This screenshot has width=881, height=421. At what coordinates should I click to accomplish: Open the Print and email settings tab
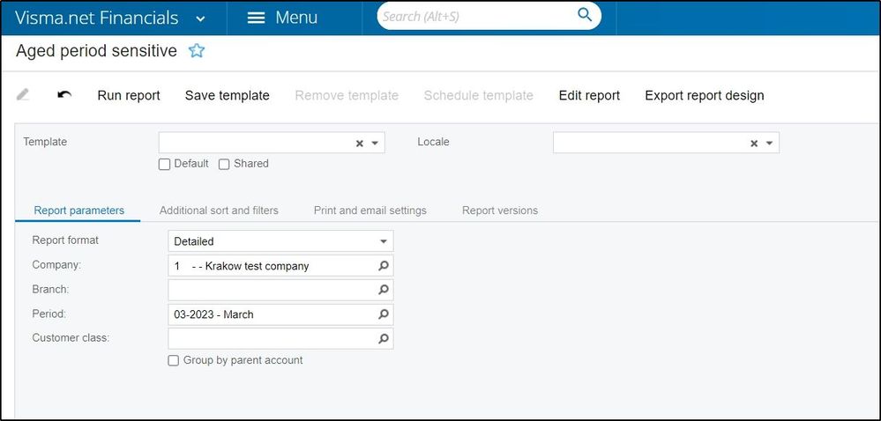point(370,210)
